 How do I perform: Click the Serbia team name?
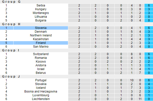point(41,5)
